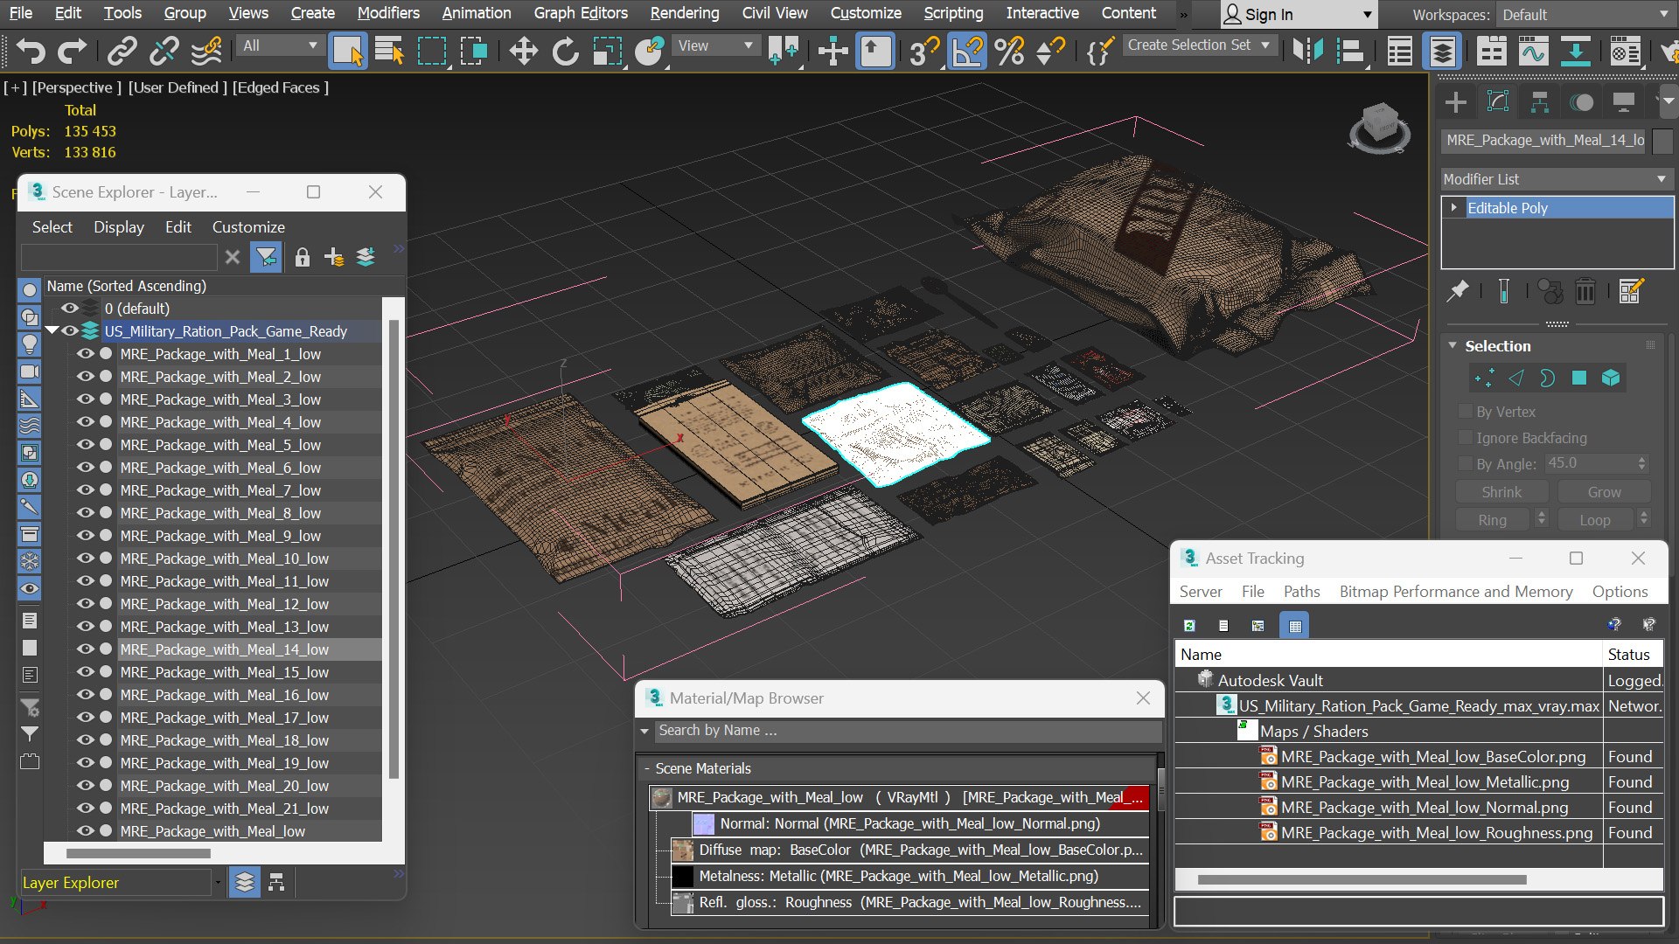Collapse the Selection rollout
The image size is (1679, 944).
tap(1453, 346)
